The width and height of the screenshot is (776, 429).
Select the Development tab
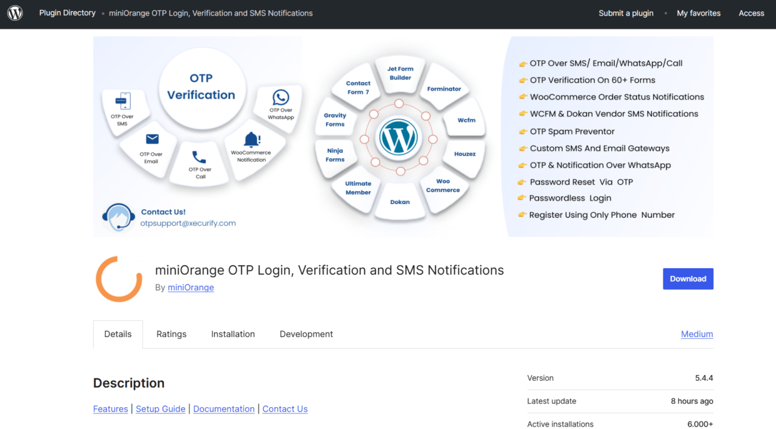[x=306, y=334]
